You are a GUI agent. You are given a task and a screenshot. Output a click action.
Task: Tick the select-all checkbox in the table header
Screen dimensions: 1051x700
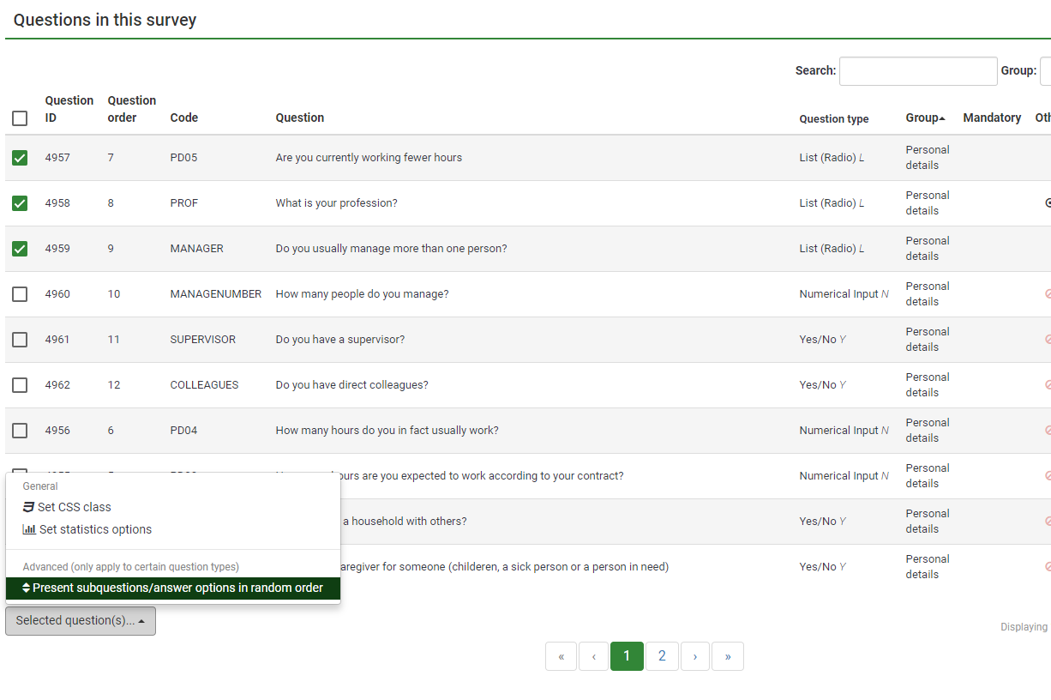pos(20,118)
